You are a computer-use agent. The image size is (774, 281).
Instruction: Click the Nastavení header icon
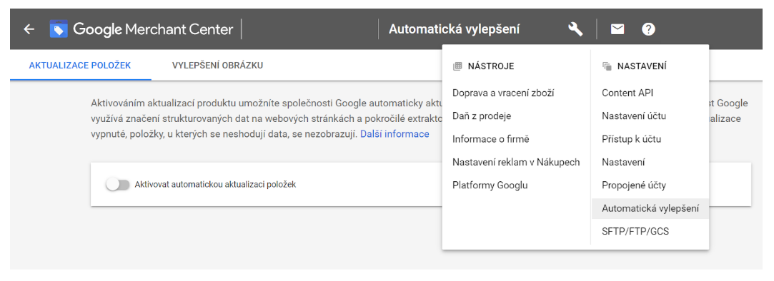click(607, 66)
